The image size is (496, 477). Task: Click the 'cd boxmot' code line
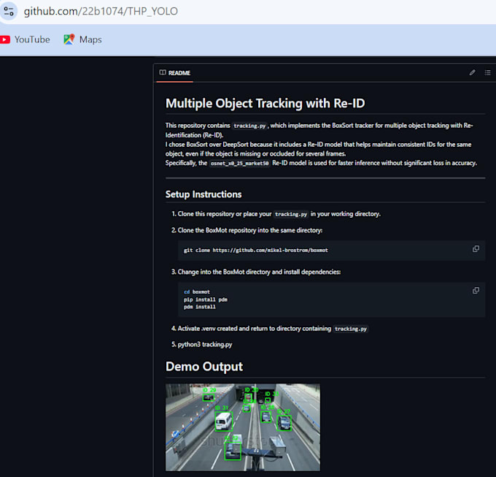(196, 291)
